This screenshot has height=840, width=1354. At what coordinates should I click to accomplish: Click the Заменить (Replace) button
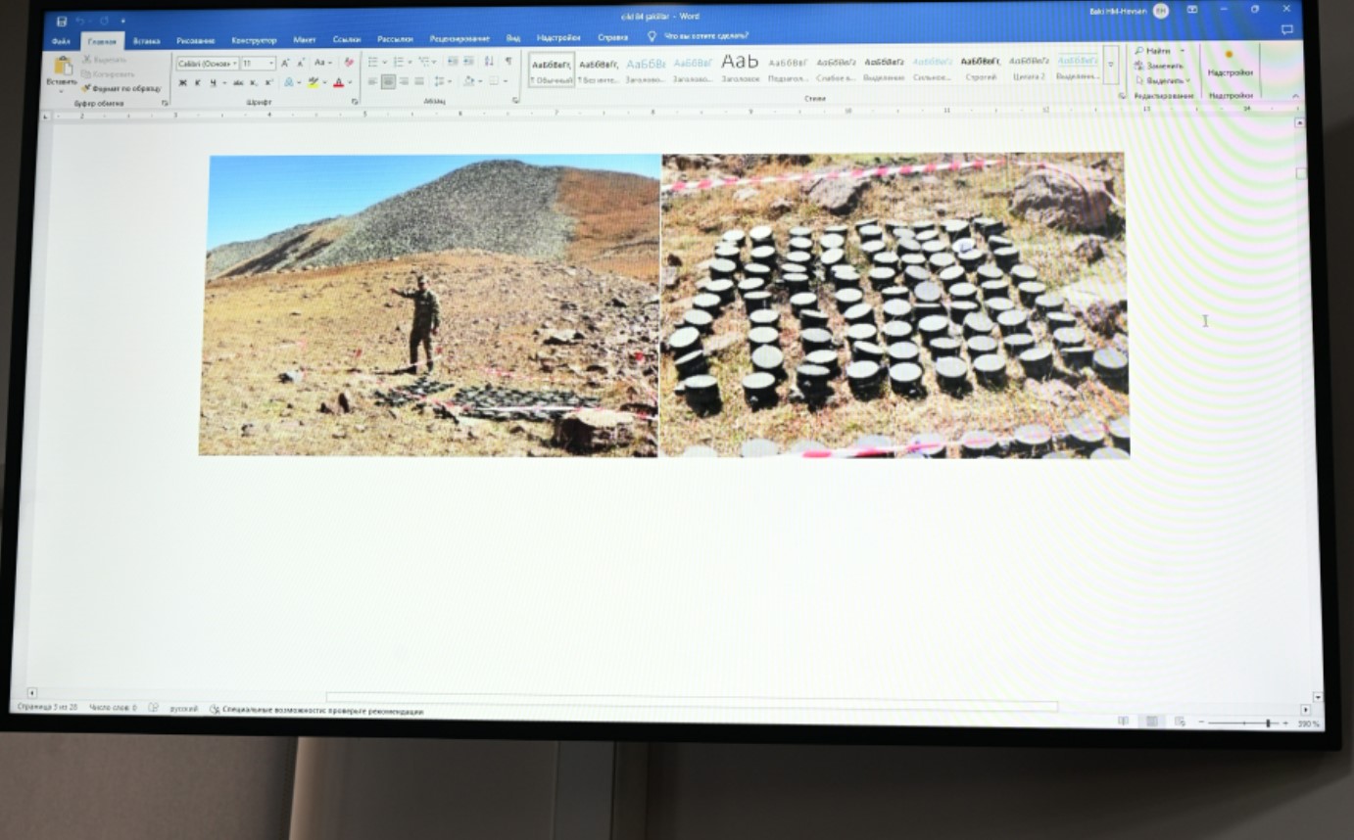1158,66
